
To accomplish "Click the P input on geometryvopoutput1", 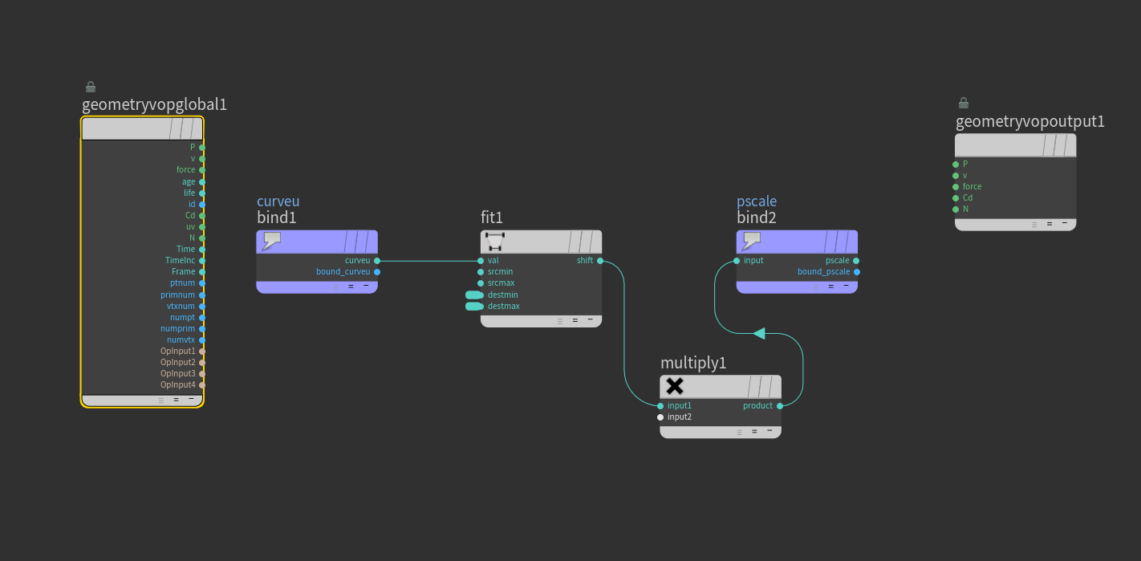I will (x=956, y=164).
